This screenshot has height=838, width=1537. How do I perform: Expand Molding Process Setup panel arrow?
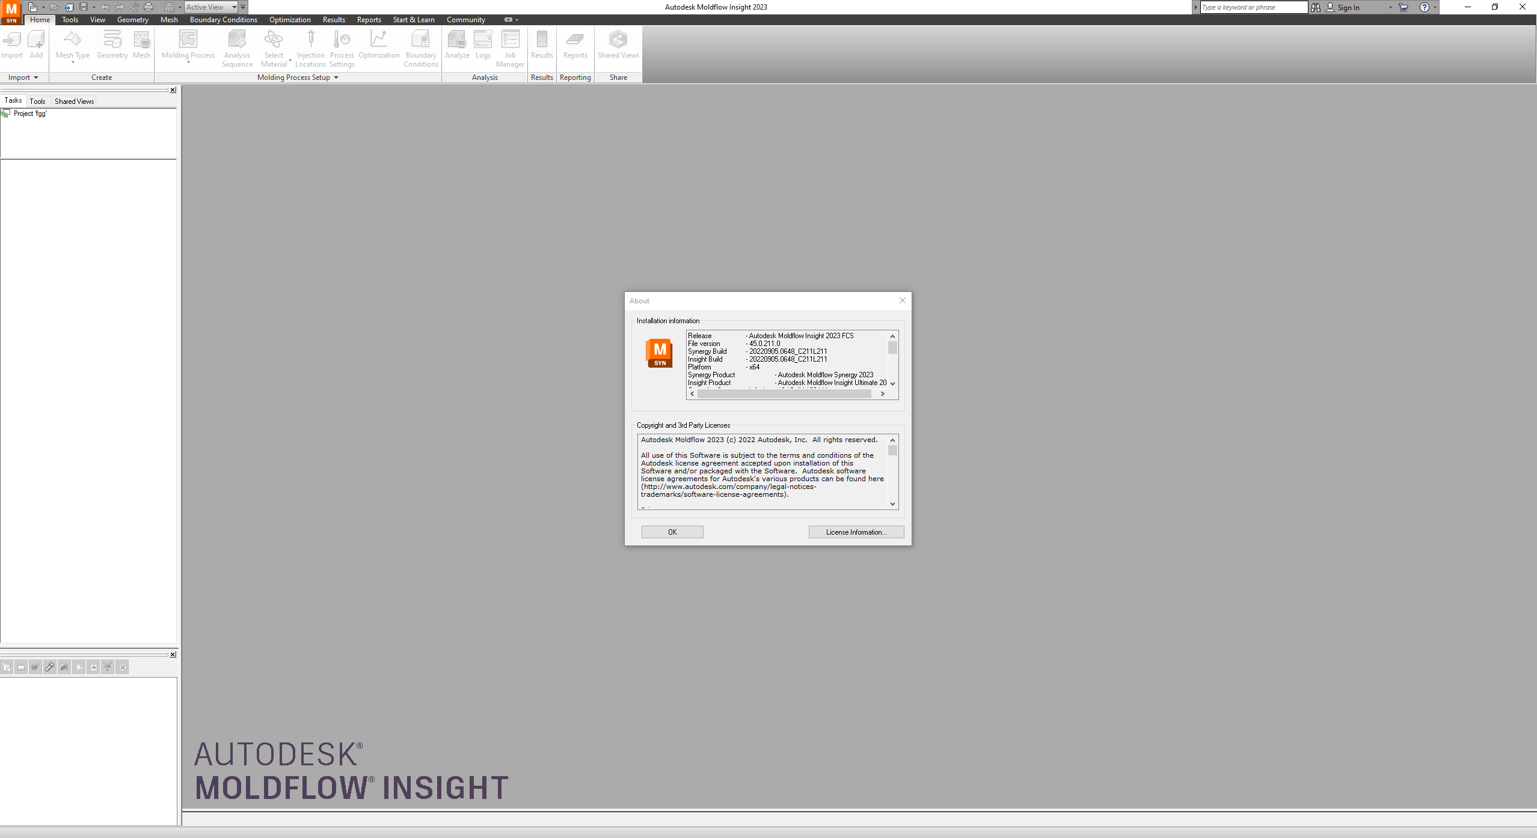coord(336,77)
